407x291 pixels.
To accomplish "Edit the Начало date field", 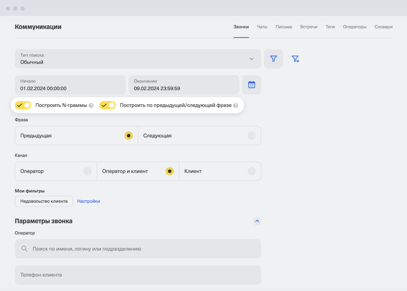I will pos(70,85).
